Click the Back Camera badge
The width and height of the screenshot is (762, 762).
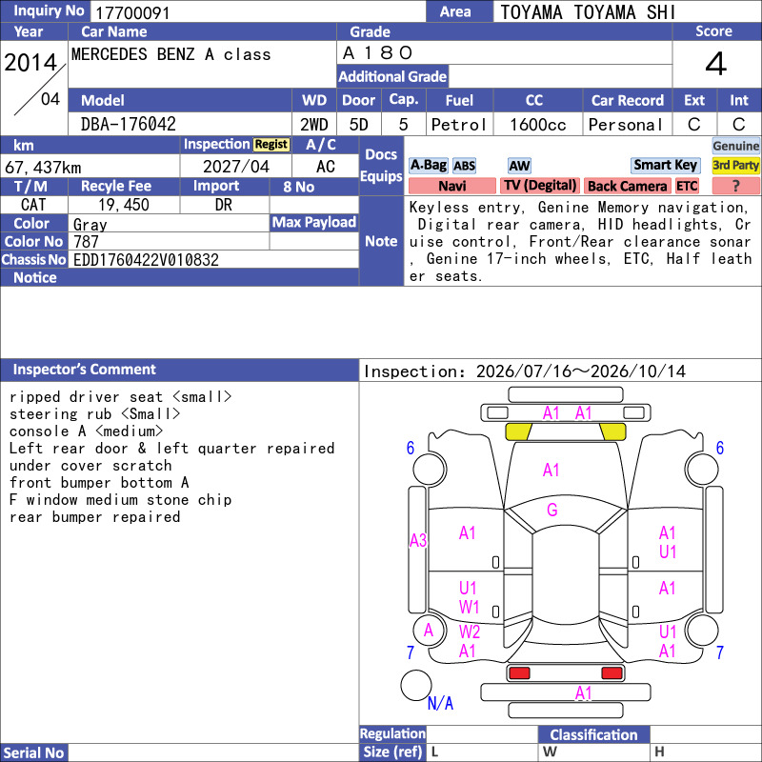[627, 186]
